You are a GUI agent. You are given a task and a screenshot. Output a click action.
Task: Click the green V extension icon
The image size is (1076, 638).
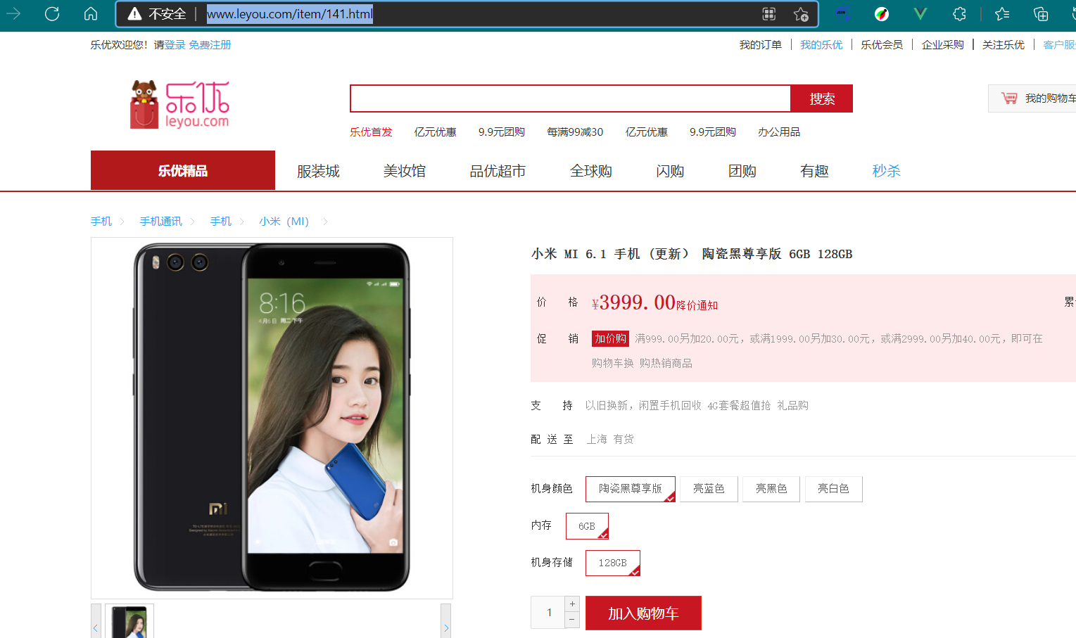coord(920,14)
